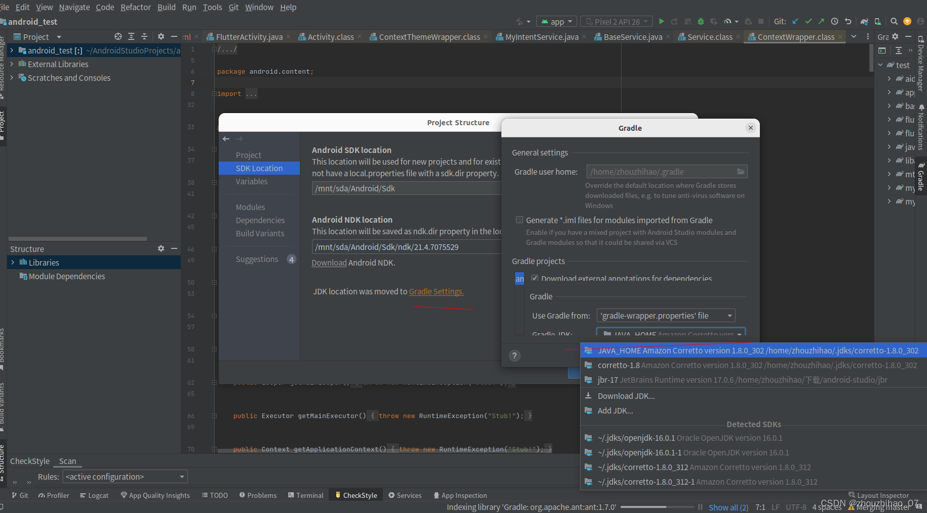The width and height of the screenshot is (927, 513).
Task: Click the Git rollback icon
Action: (848, 22)
